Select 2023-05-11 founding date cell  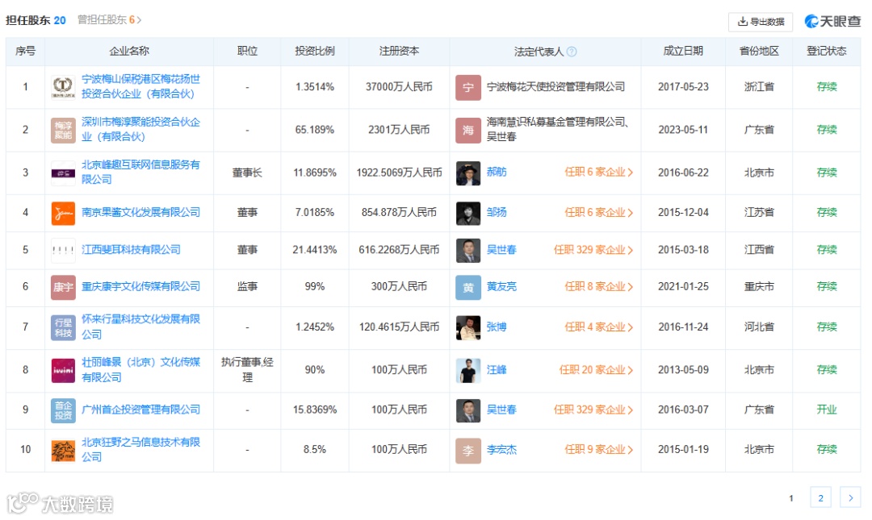pyautogui.click(x=684, y=130)
